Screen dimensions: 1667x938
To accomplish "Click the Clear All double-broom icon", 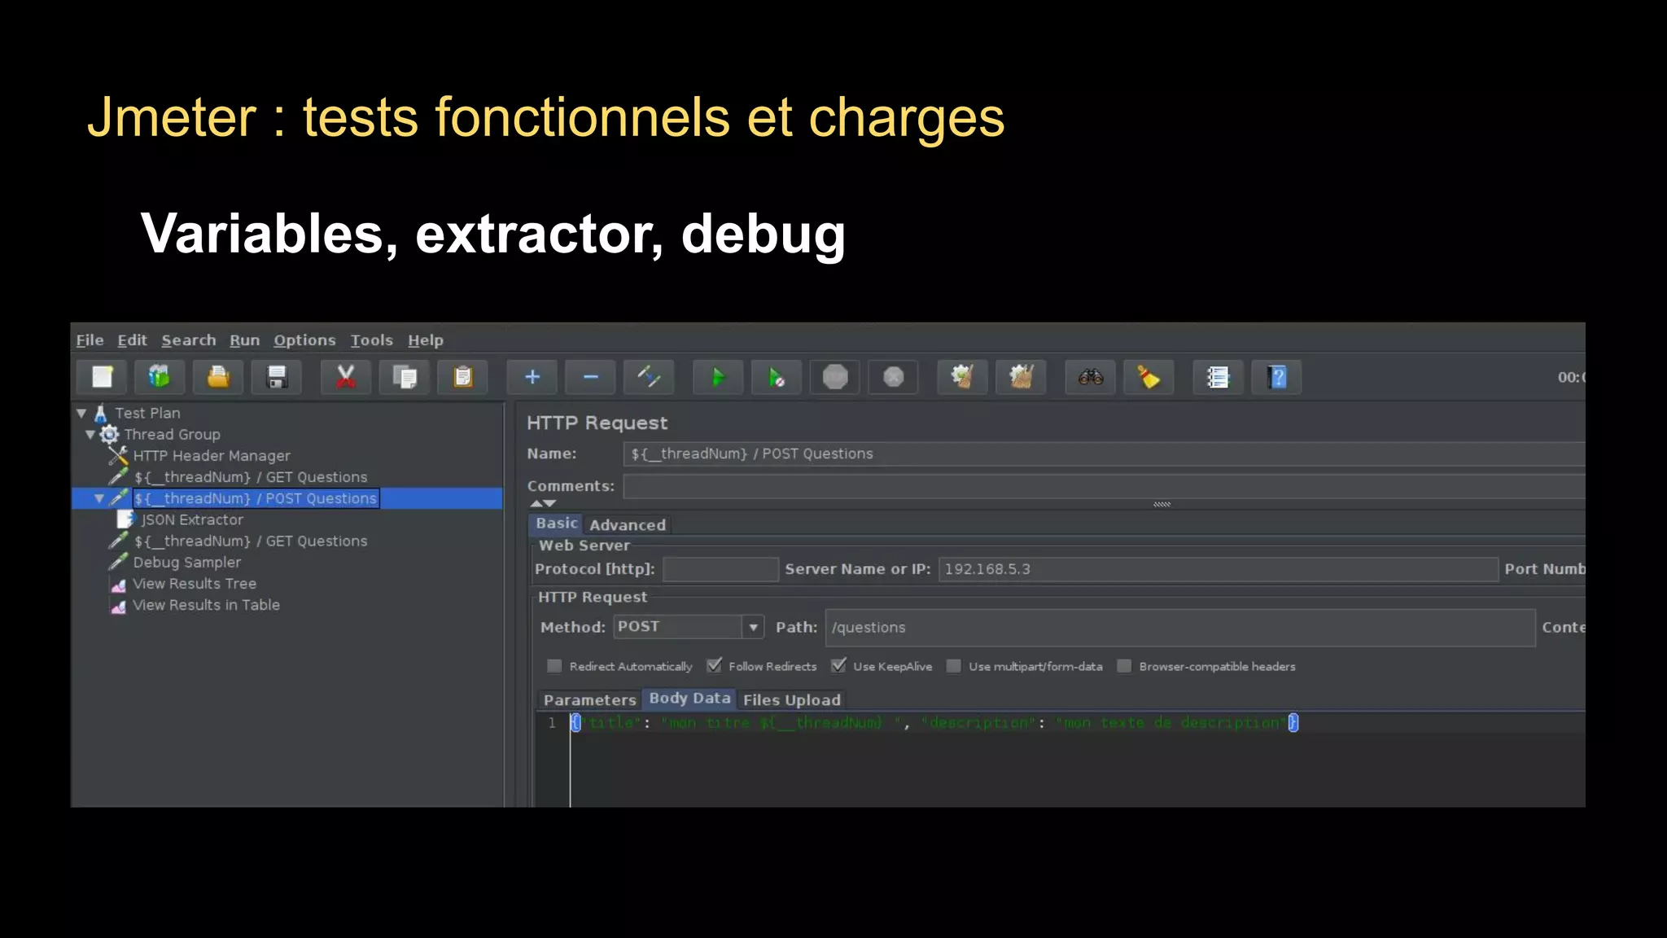I will point(1022,377).
